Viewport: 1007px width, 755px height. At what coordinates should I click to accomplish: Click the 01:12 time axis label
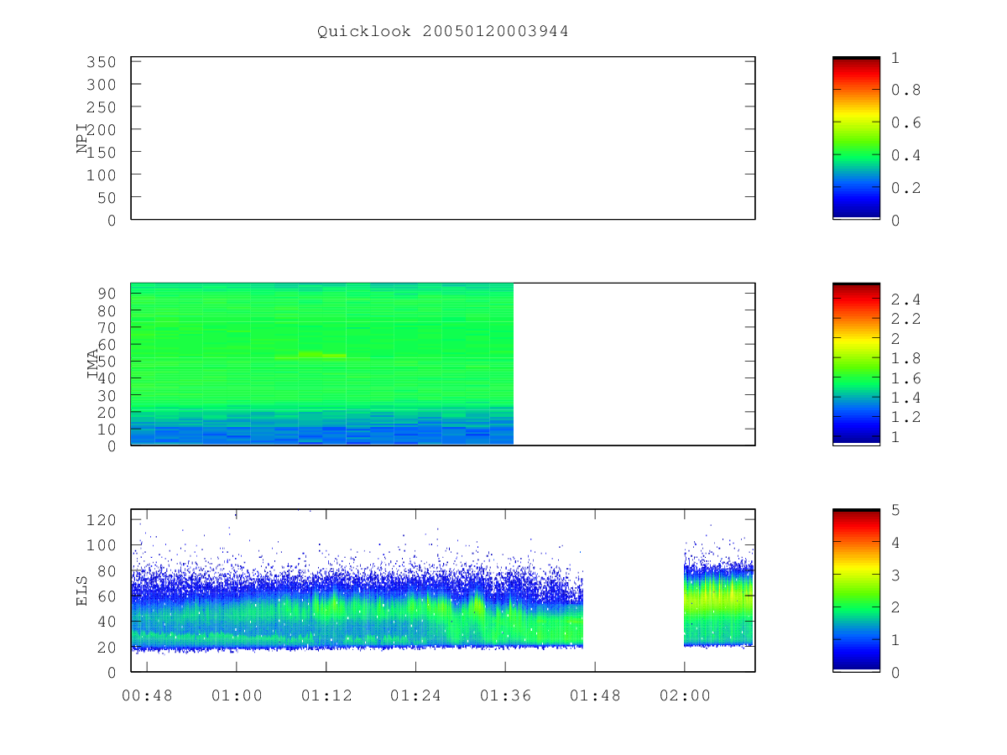(x=326, y=695)
